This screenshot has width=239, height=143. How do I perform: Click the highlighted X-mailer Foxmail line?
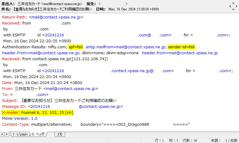(38, 113)
